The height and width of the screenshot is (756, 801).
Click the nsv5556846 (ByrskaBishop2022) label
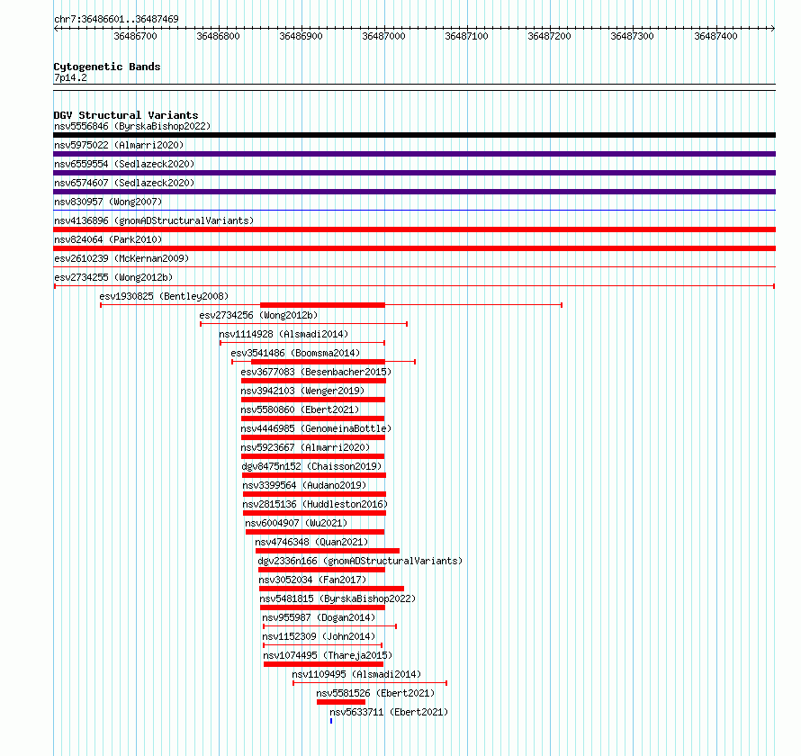(x=132, y=126)
